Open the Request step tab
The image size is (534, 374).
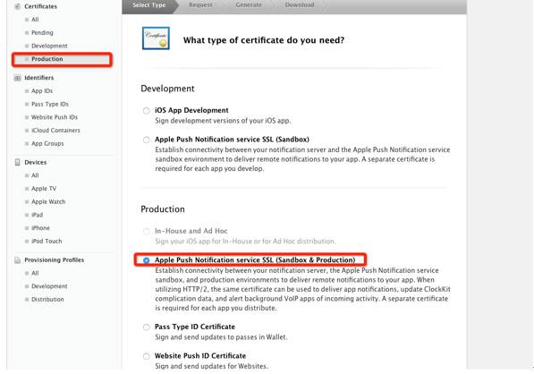tap(200, 5)
